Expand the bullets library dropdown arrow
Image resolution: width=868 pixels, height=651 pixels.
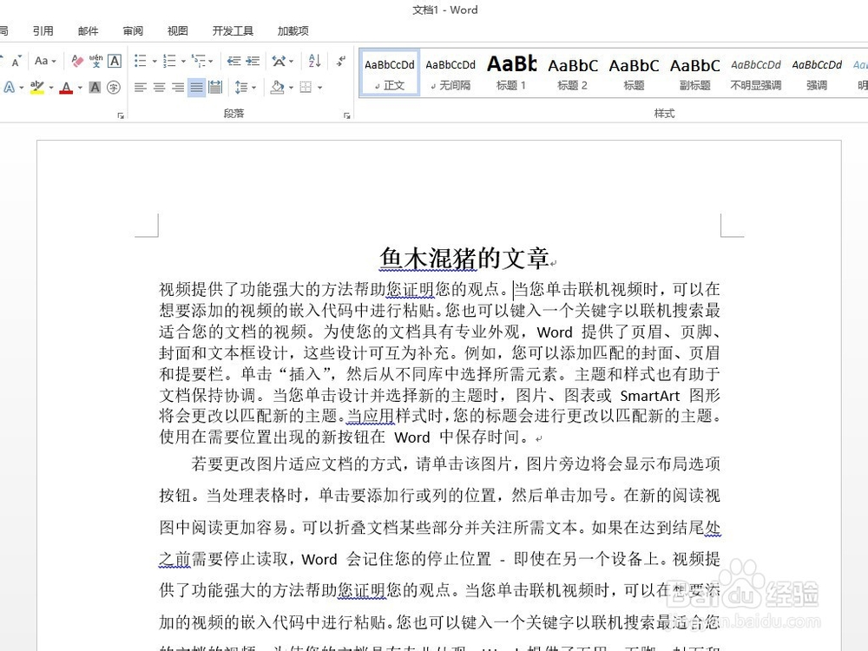tap(155, 61)
